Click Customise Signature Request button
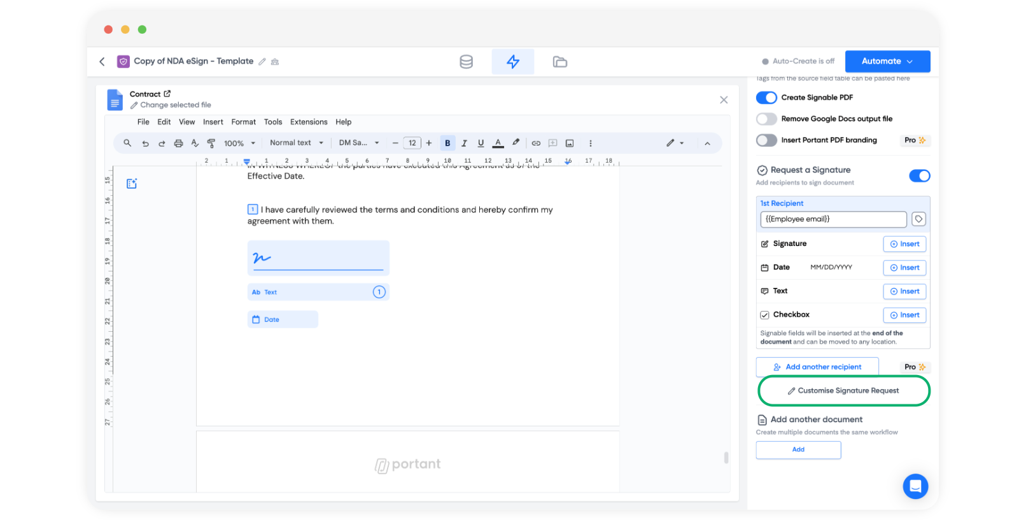 click(843, 391)
